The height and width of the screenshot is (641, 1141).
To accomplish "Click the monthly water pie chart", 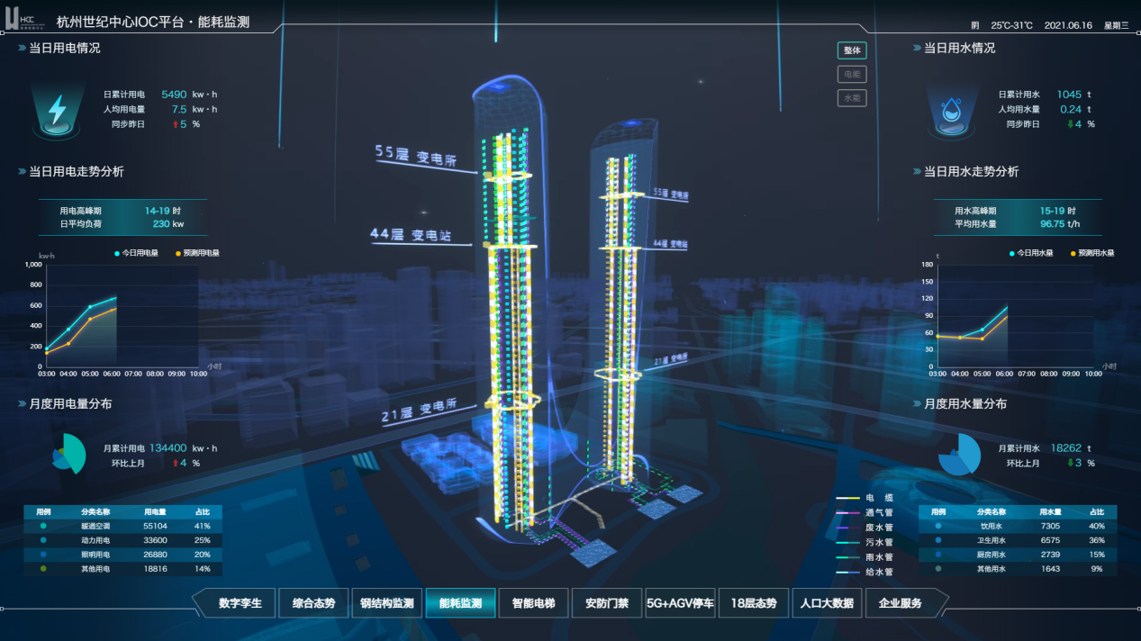I will (959, 455).
